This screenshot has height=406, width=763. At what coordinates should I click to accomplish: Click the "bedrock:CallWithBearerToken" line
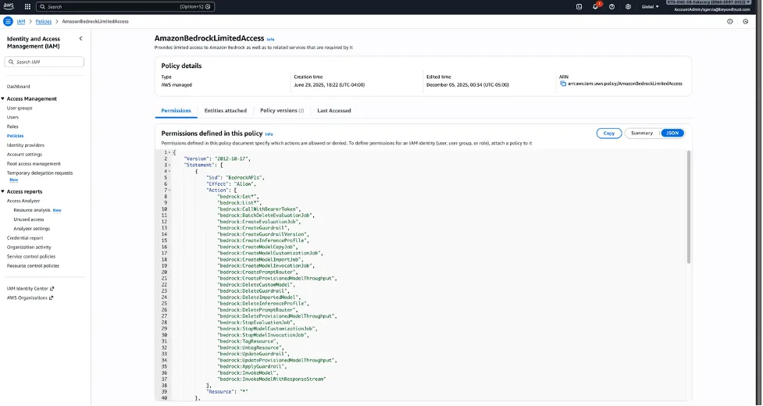[258, 209]
